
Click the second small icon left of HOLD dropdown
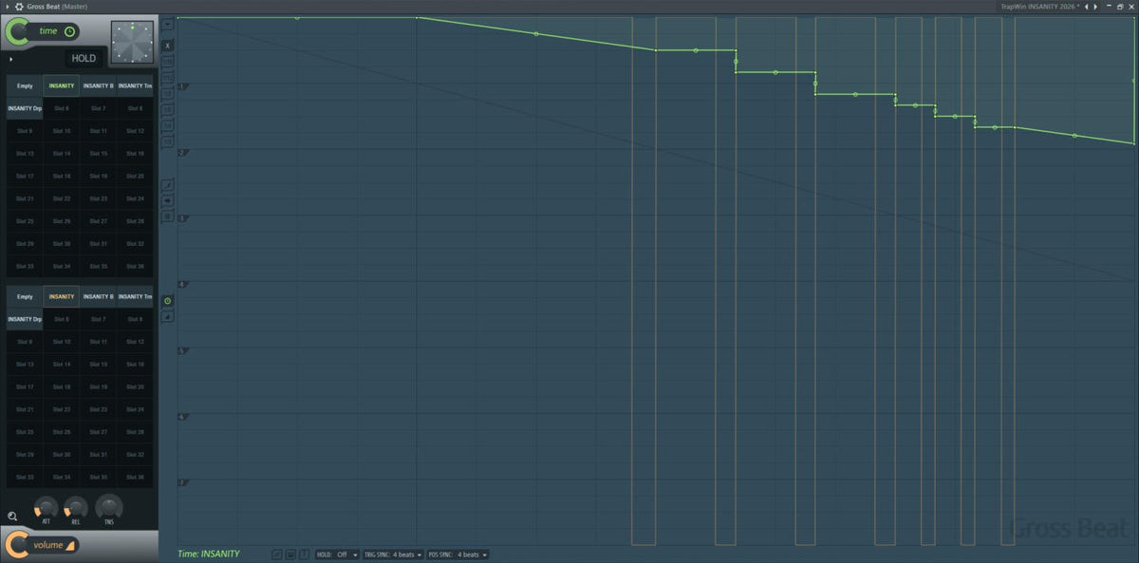point(290,554)
